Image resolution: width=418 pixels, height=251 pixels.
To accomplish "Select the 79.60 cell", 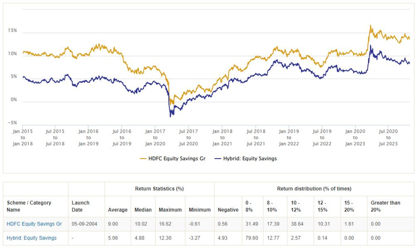I will [252, 238].
